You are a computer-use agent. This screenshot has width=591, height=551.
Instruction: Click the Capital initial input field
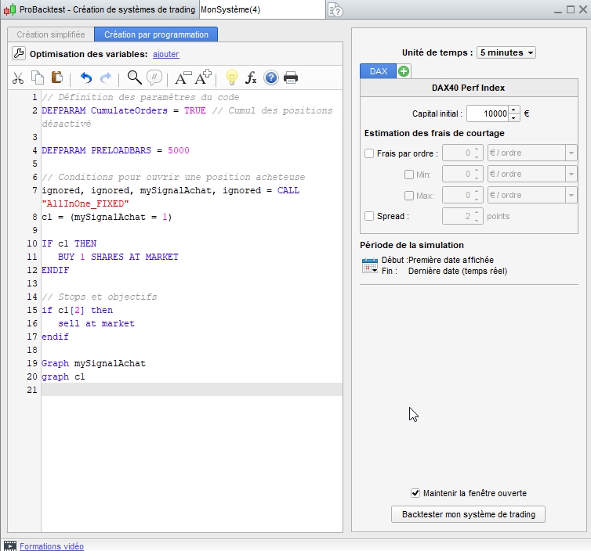[487, 113]
